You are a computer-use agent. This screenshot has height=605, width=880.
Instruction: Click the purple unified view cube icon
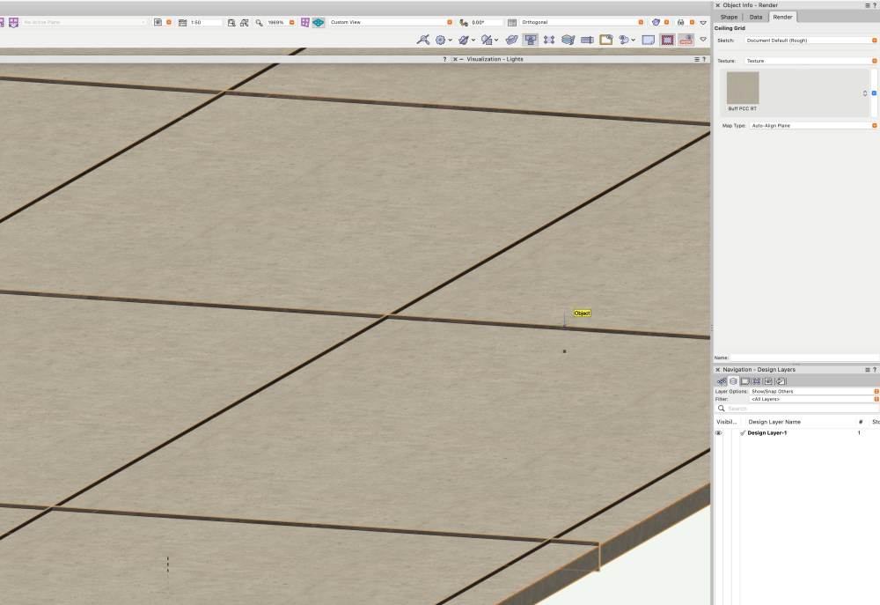coord(304,22)
